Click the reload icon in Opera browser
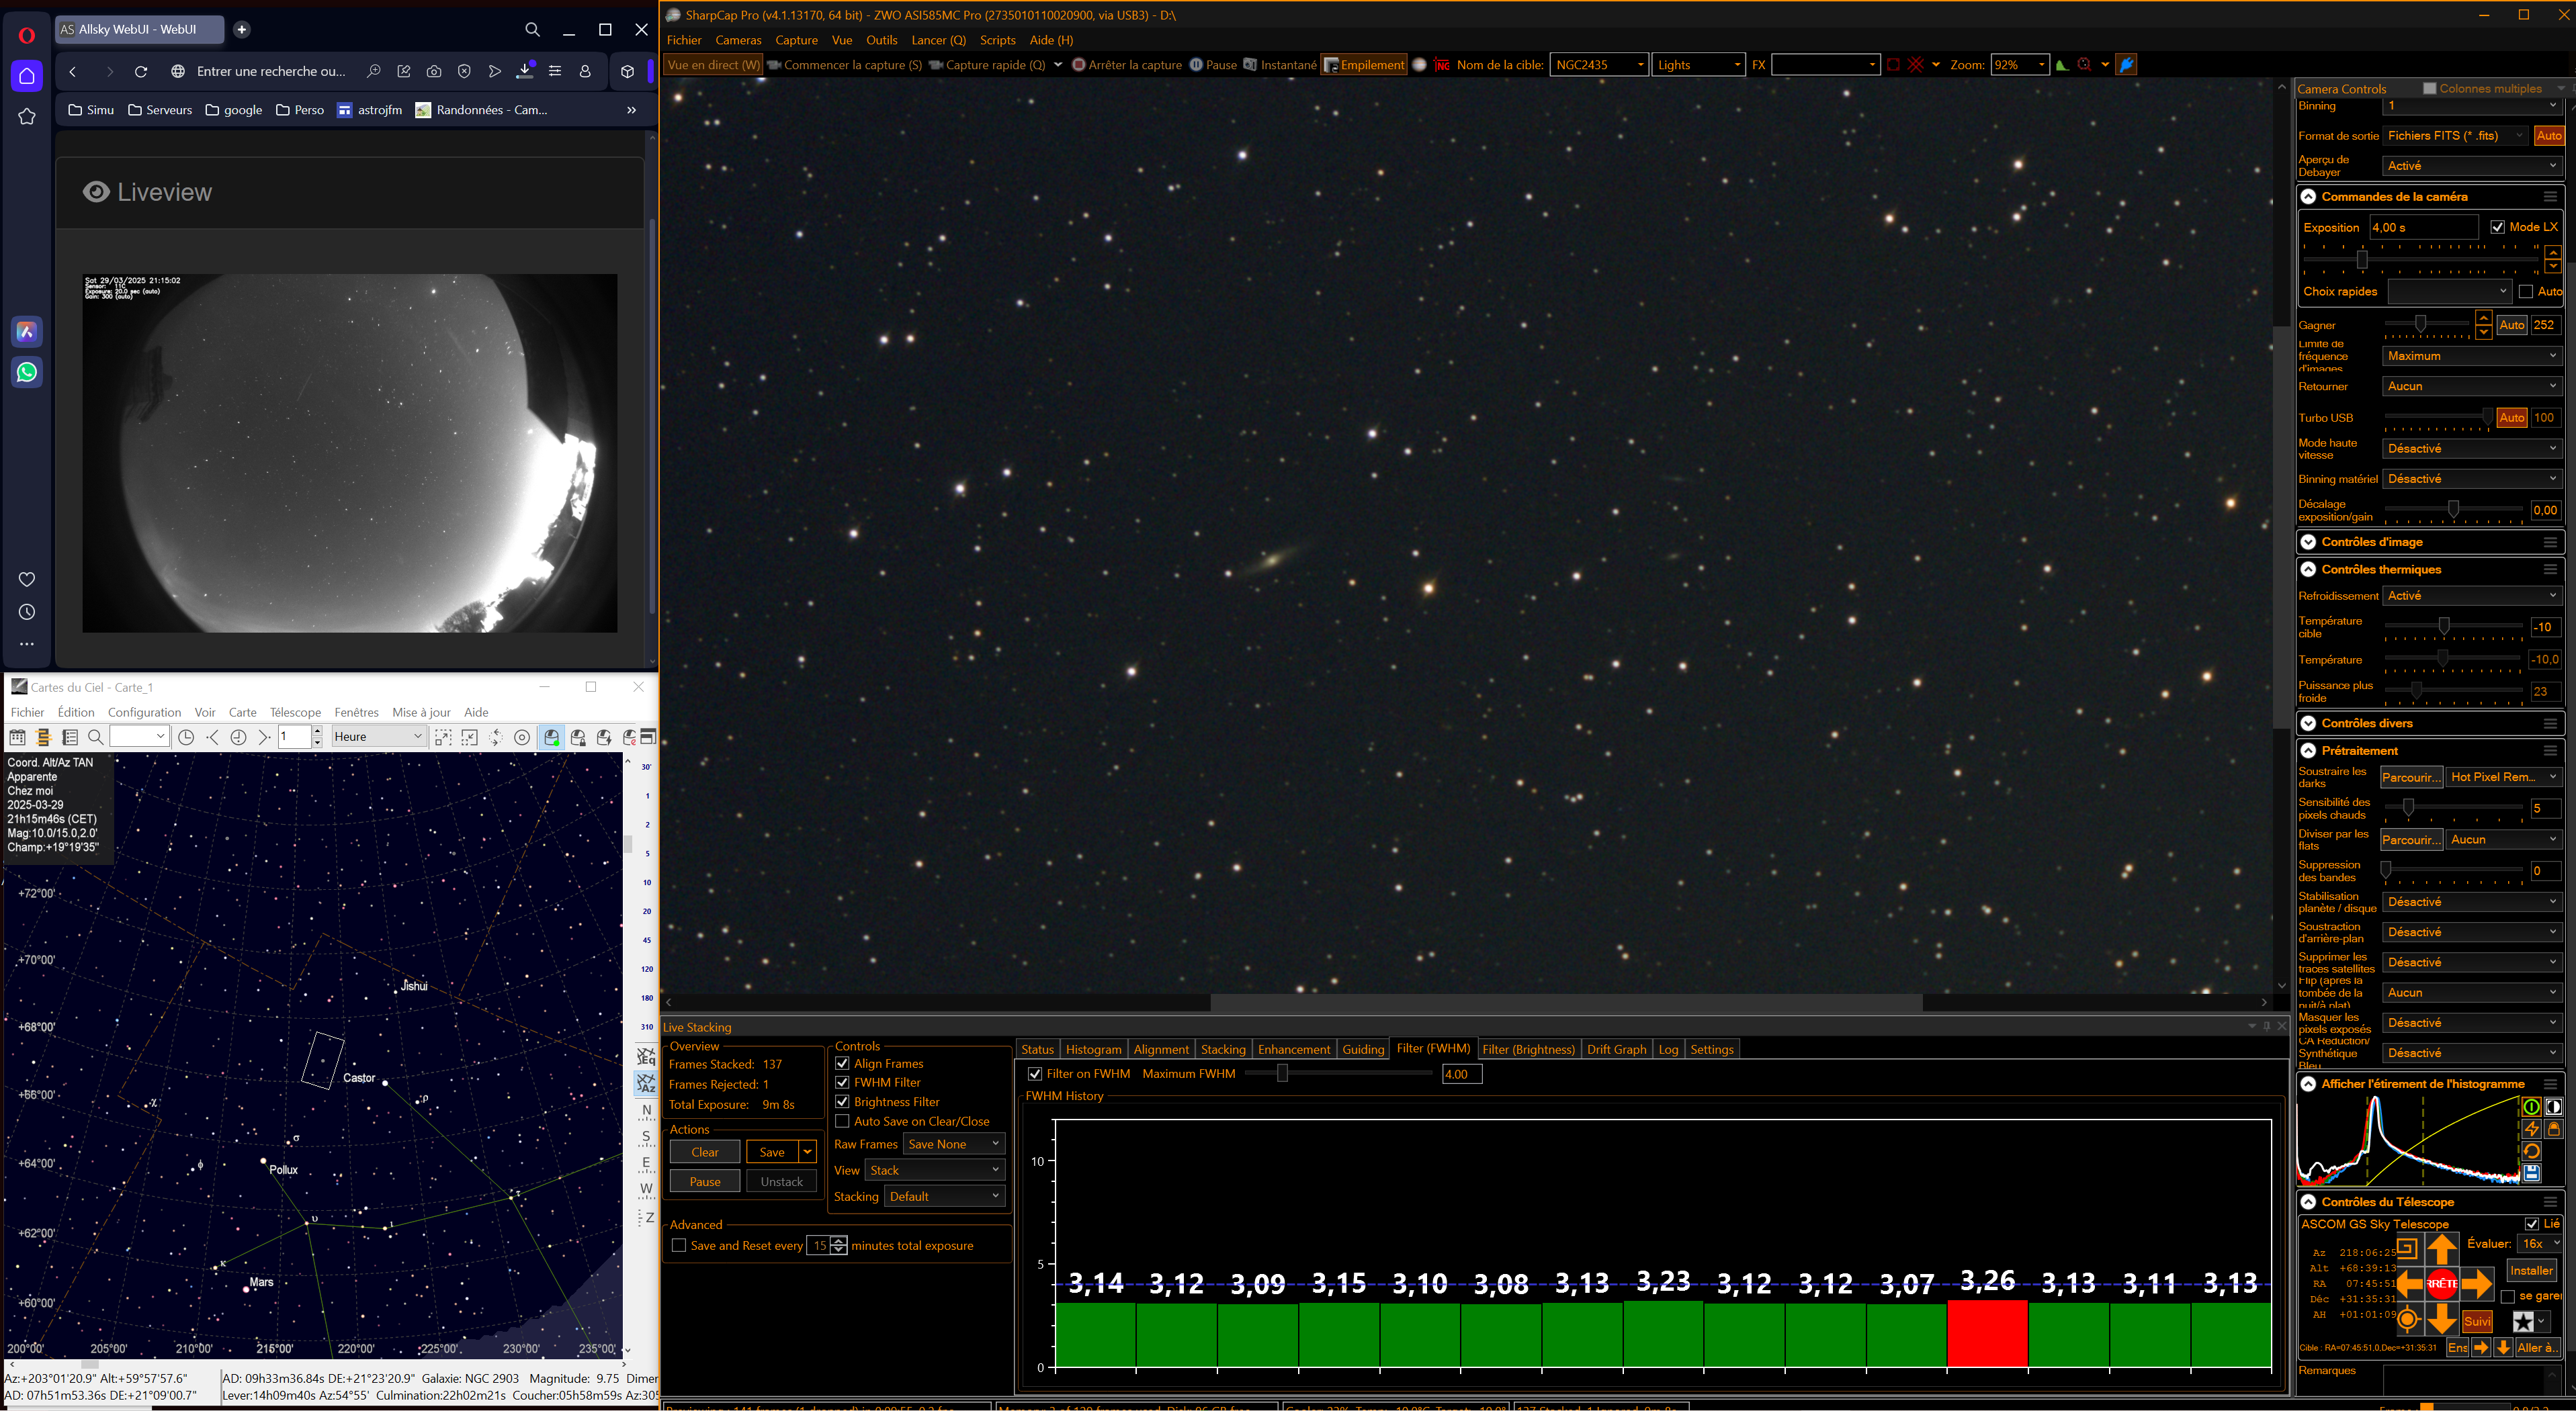 tap(141, 71)
